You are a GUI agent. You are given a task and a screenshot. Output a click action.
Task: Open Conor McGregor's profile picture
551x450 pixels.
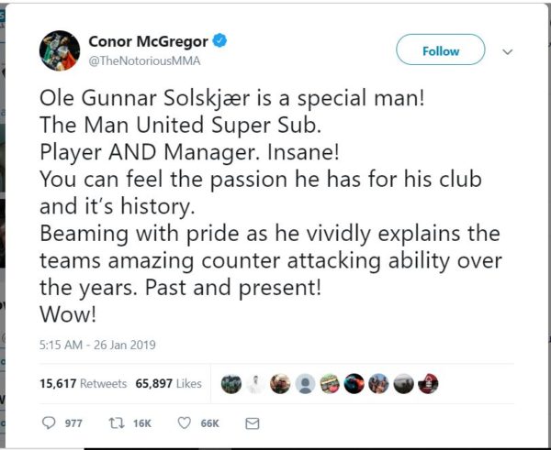tap(58, 50)
